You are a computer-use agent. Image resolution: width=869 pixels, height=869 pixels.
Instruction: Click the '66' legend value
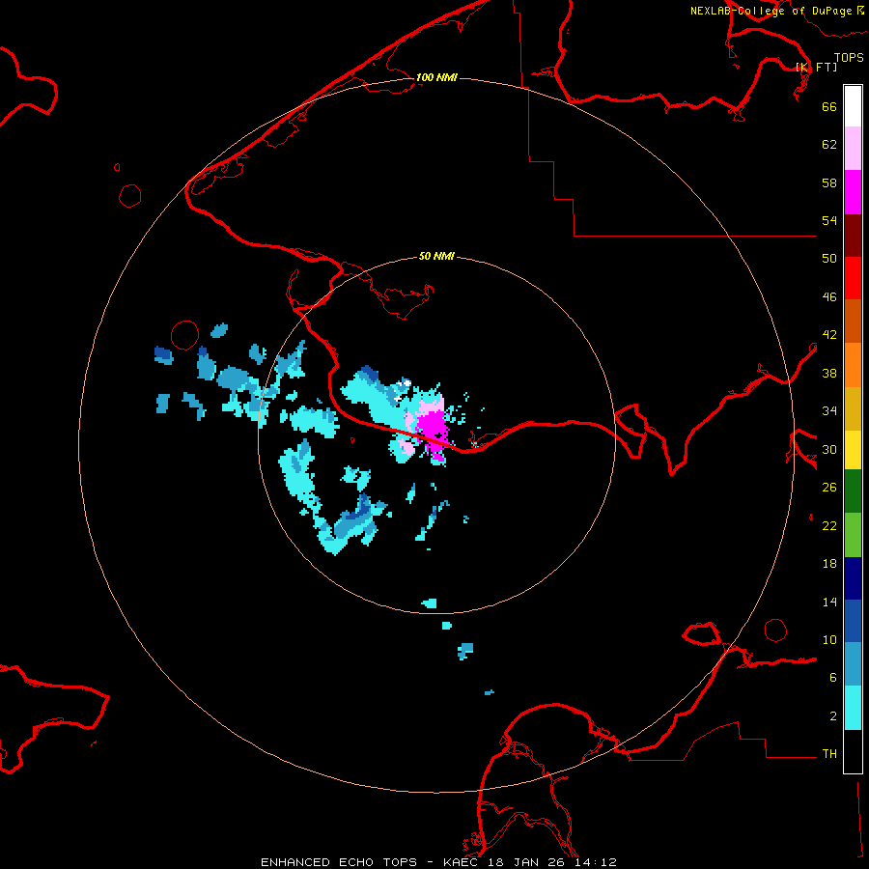[x=829, y=106]
